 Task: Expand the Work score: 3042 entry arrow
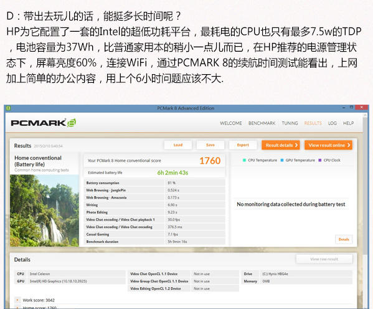[17, 300]
